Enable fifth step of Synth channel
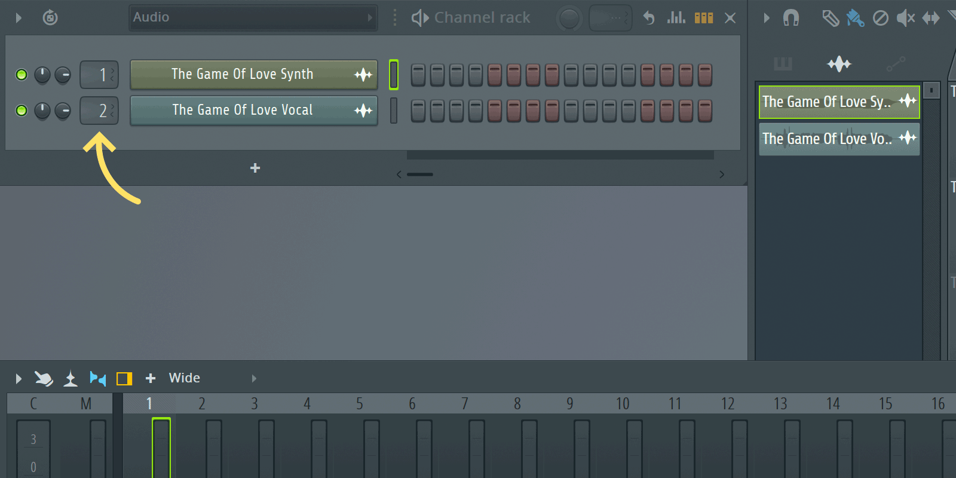Viewport: 956px width, 478px height. click(495, 75)
